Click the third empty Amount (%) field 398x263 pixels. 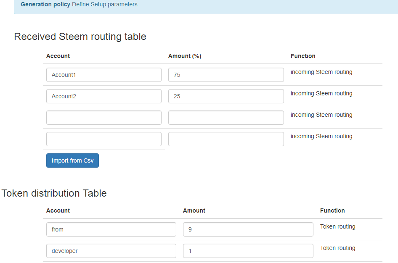[x=226, y=118]
